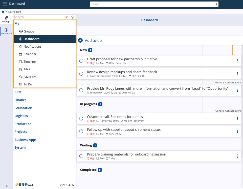This screenshot has width=243, height=189.
Task: Open three-dot menu for training materials task
Action: click(237, 156)
